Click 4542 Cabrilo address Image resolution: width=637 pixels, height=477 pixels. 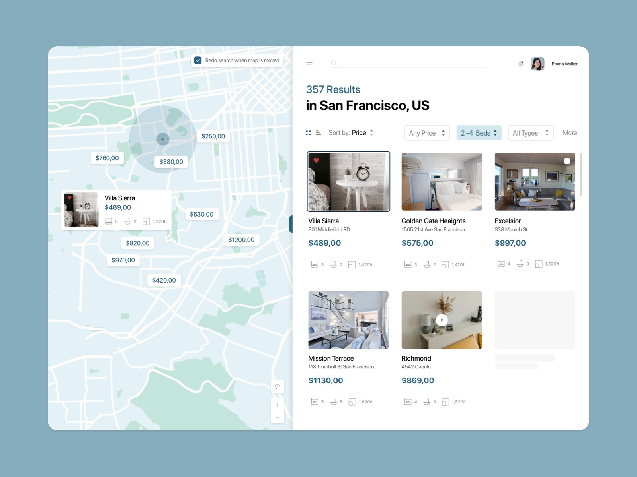coord(416,367)
